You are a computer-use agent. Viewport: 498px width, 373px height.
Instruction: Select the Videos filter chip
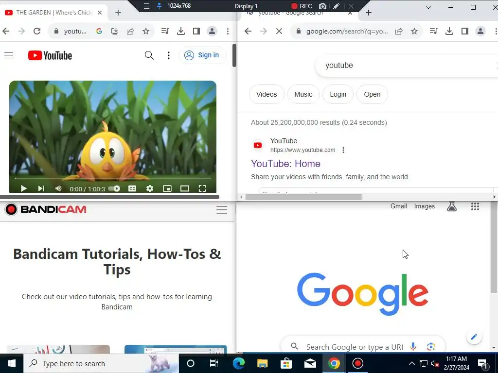coord(267,94)
